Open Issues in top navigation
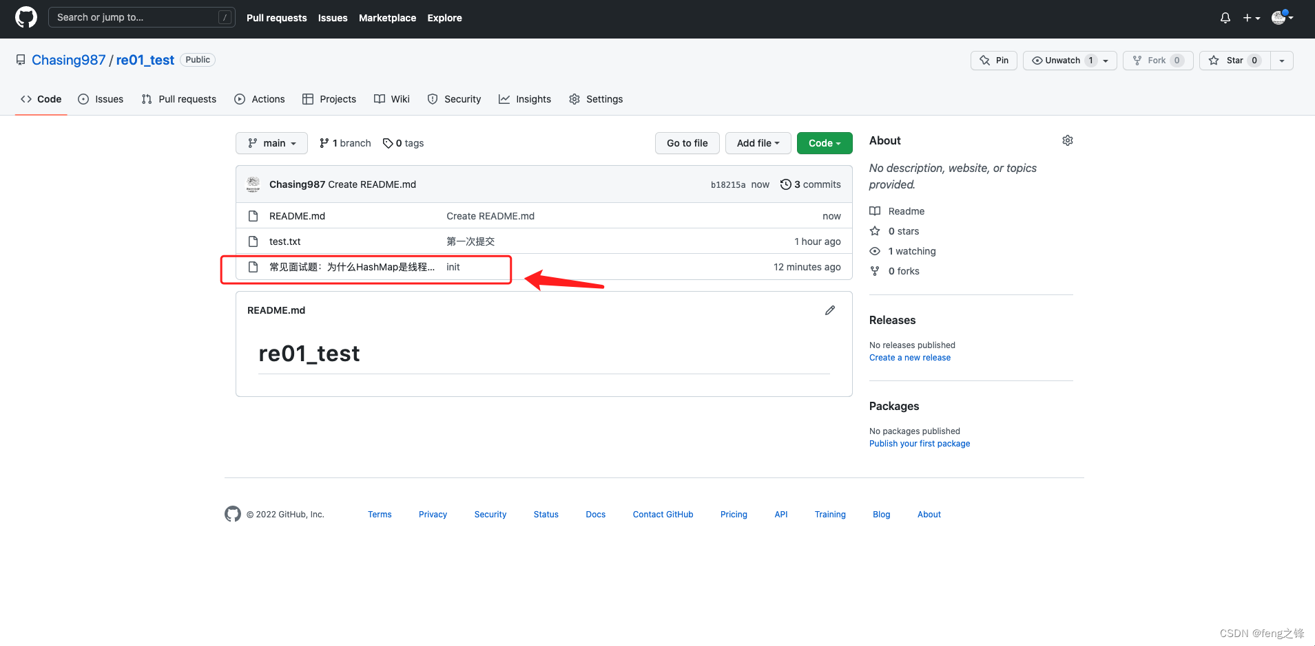This screenshot has height=646, width=1315. pos(333,18)
